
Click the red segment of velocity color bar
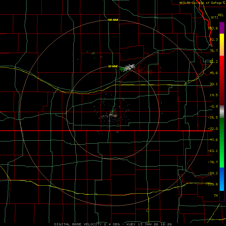pos(222,80)
